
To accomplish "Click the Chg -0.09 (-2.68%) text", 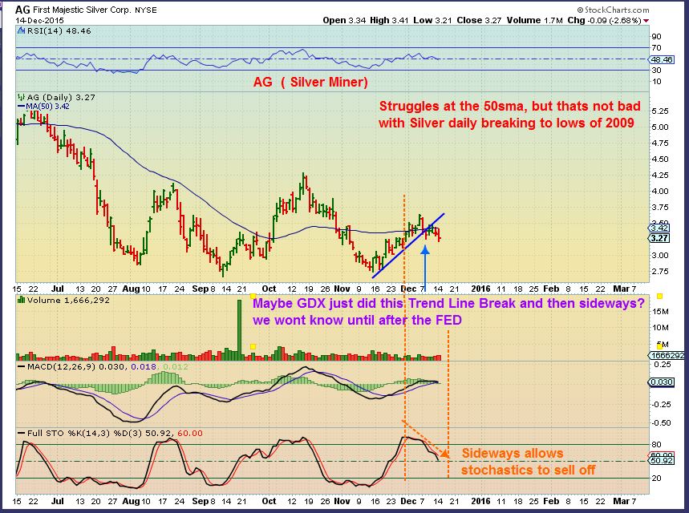I will [604, 20].
